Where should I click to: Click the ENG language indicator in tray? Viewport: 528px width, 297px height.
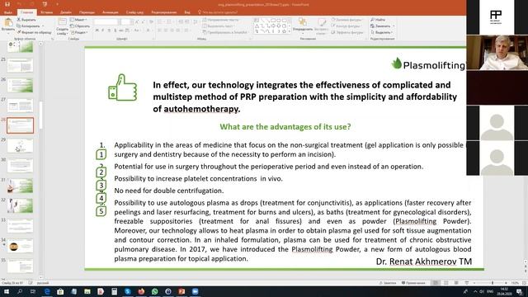[x=490, y=291]
